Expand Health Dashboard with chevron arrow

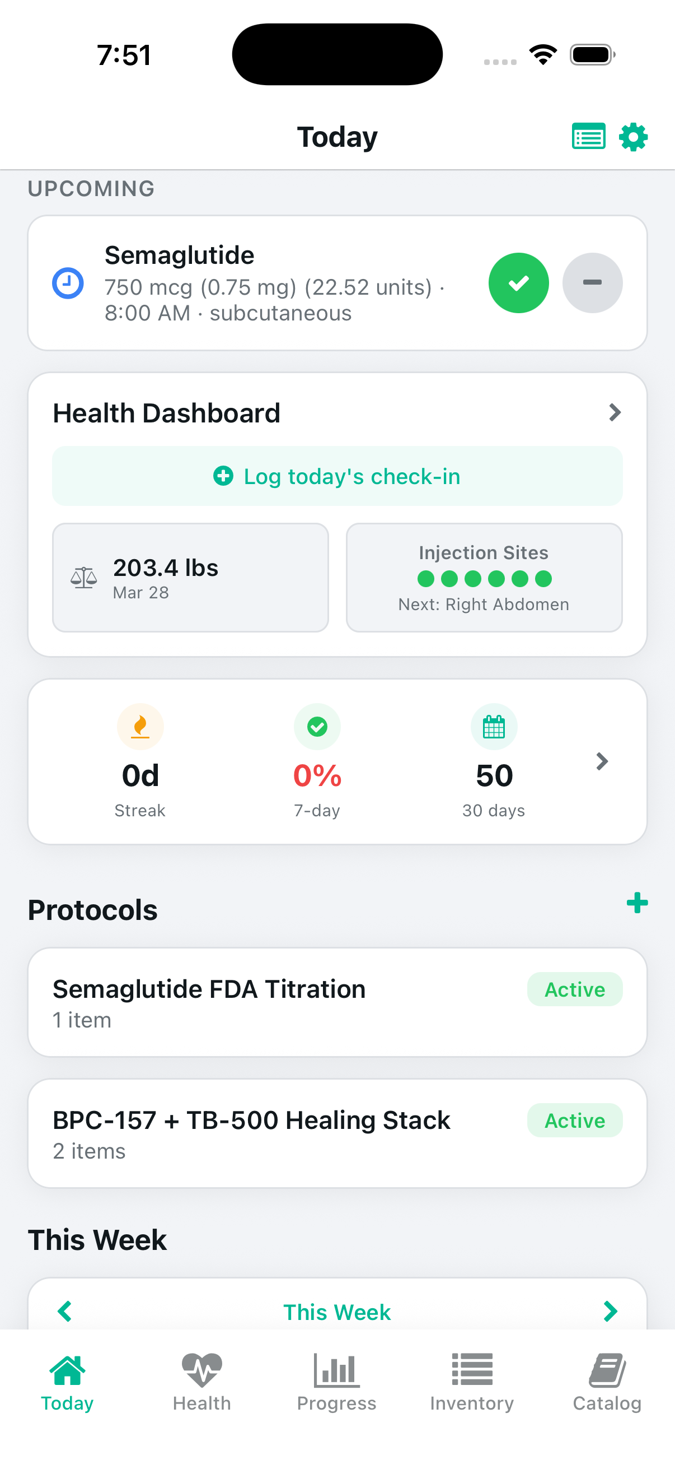click(x=614, y=412)
